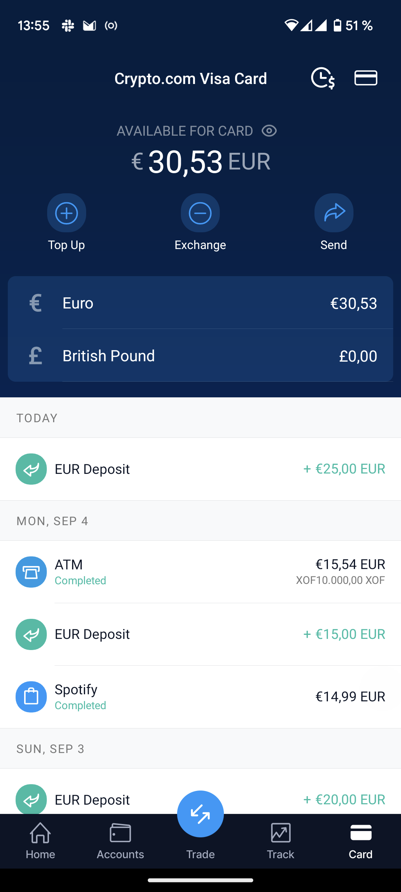Open the Euro balance row
This screenshot has width=401, height=892.
[x=200, y=303]
